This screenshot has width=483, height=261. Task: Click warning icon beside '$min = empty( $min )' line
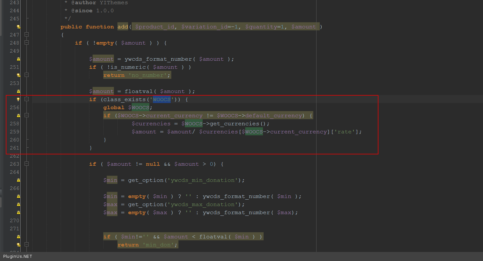pyautogui.click(x=18, y=196)
